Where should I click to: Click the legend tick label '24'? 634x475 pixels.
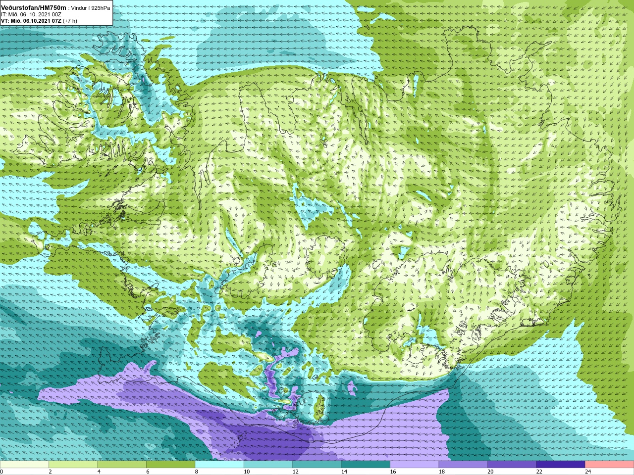[588, 472]
